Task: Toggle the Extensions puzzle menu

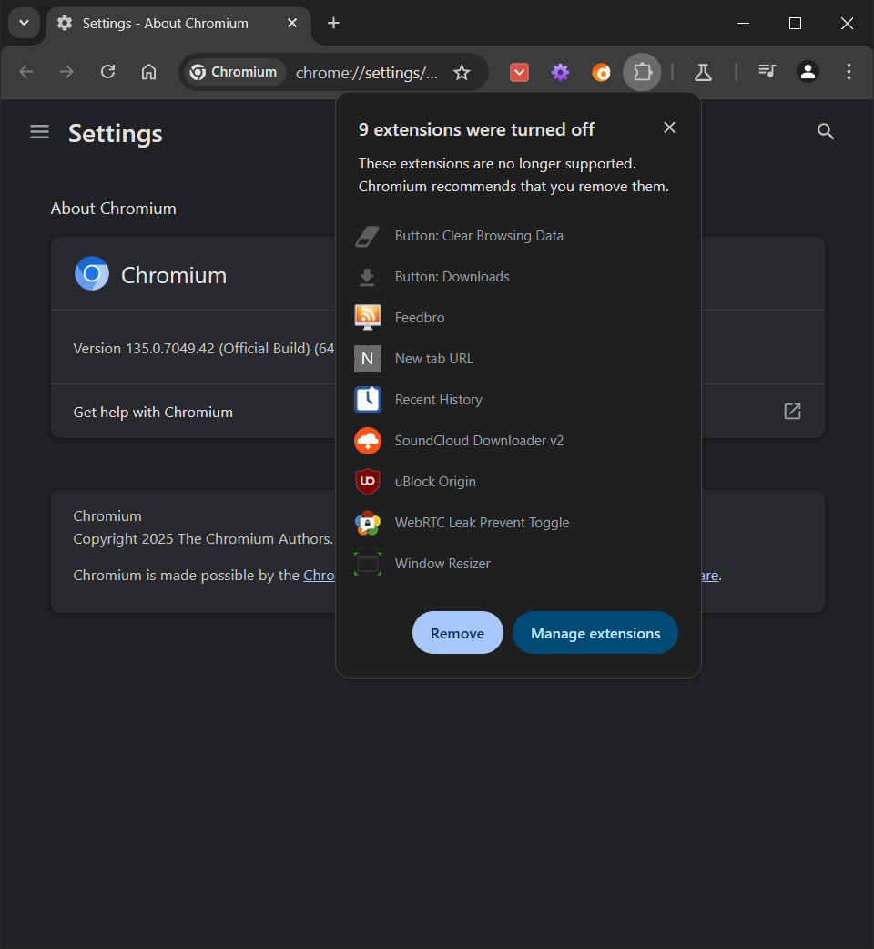Action: click(643, 72)
